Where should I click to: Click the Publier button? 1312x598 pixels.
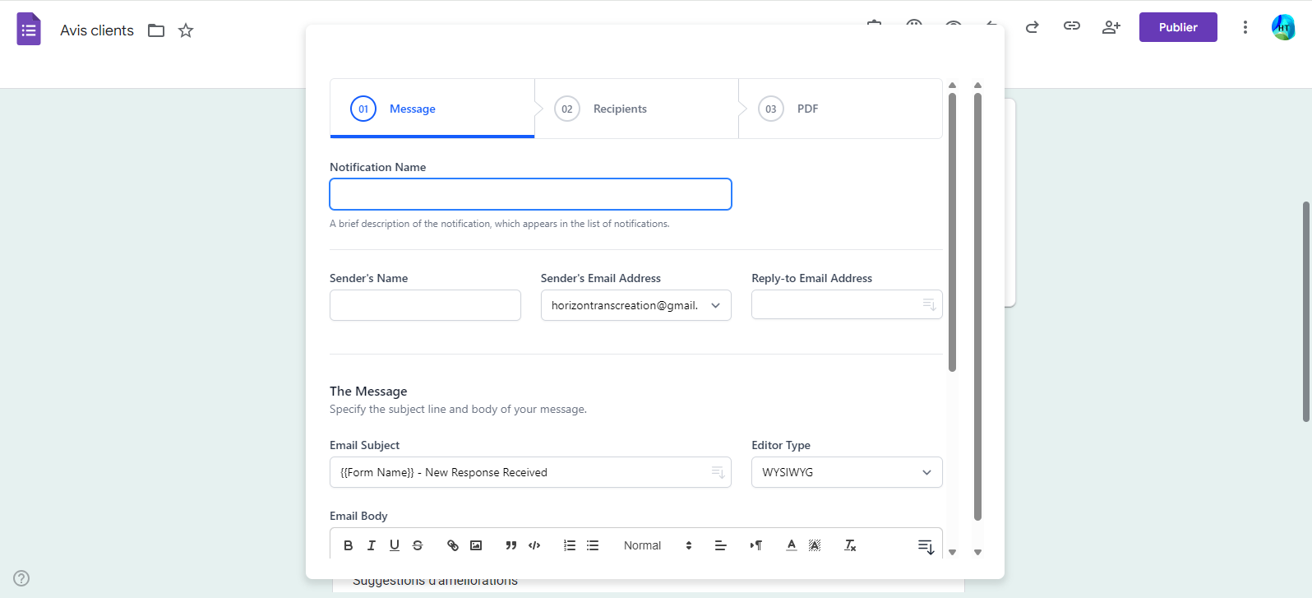click(1177, 27)
